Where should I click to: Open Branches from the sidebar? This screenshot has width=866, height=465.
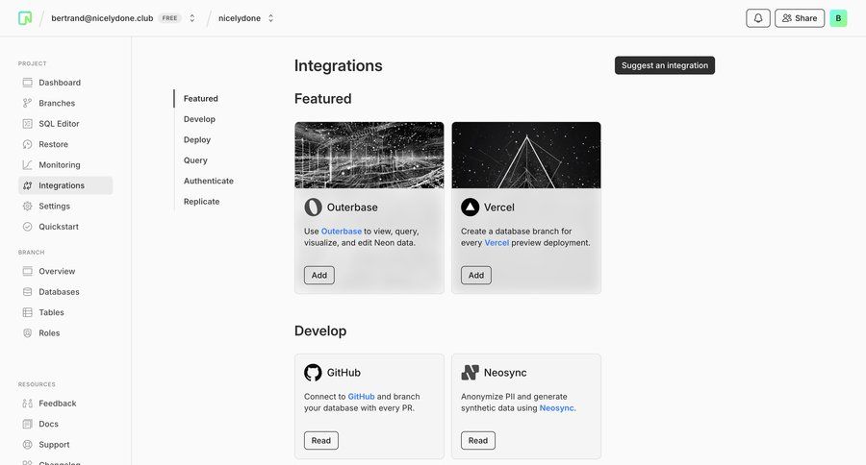65,103
